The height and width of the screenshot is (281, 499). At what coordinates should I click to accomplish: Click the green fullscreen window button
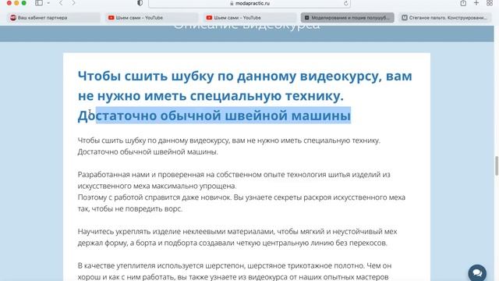[x=24, y=3]
